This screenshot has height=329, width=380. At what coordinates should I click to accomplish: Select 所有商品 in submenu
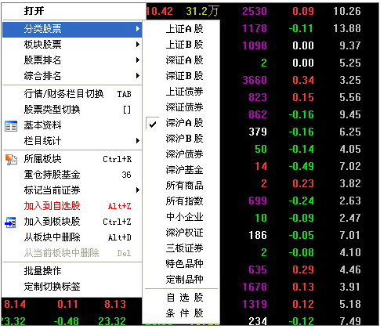pyautogui.click(x=181, y=186)
